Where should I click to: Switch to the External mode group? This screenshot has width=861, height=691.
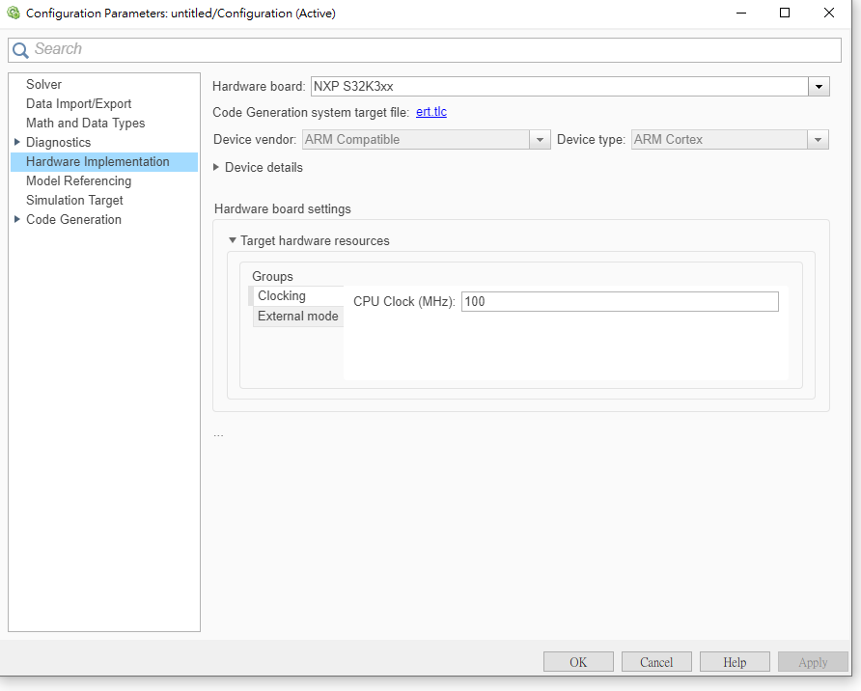pyautogui.click(x=297, y=316)
